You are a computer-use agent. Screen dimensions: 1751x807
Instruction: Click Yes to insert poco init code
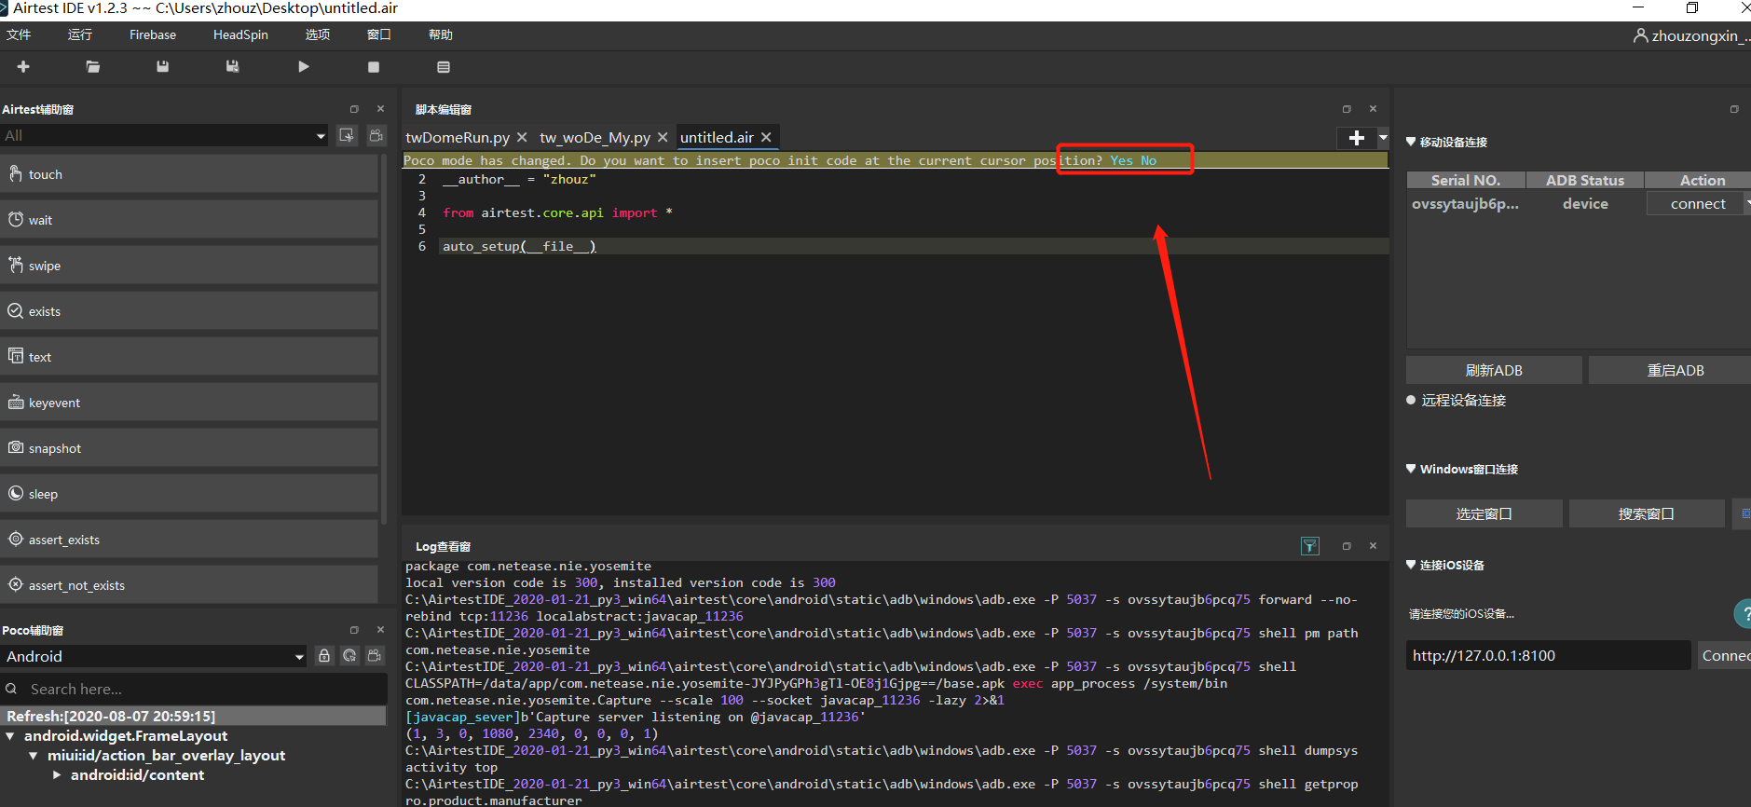tap(1121, 160)
